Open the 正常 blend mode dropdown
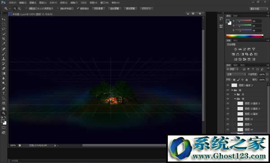This screenshot has width=270, height=163. click(x=236, y=75)
